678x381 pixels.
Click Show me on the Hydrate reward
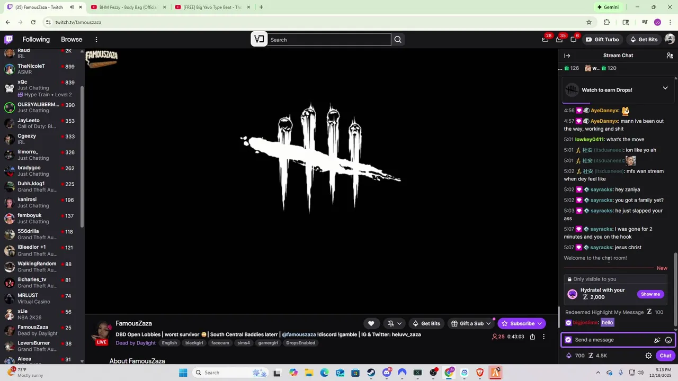coord(650,294)
